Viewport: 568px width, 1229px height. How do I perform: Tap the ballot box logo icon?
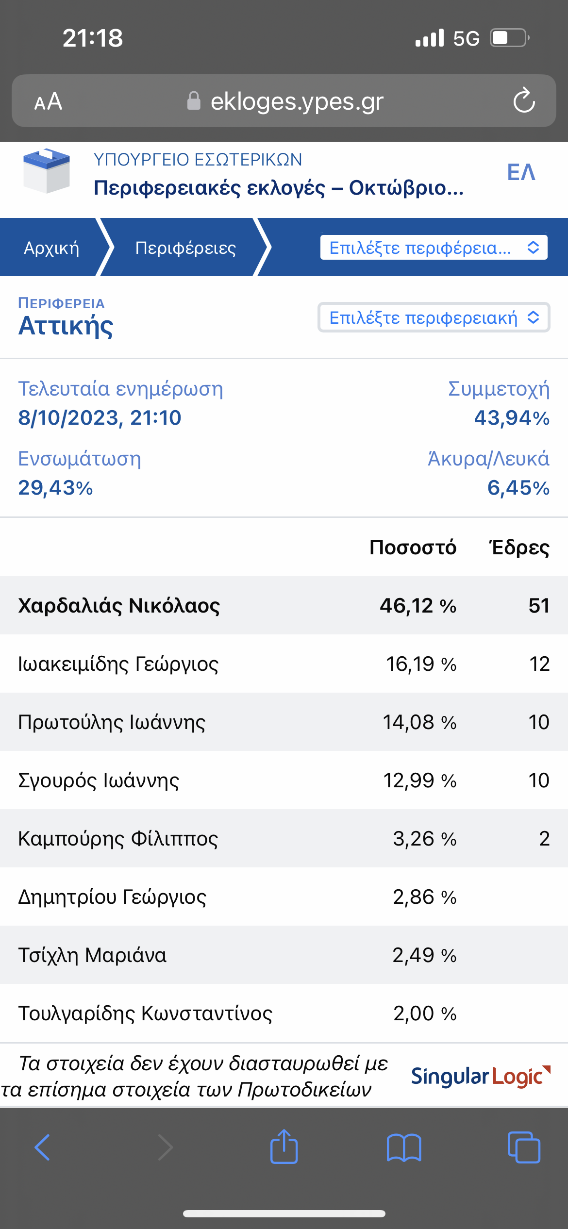(47, 171)
